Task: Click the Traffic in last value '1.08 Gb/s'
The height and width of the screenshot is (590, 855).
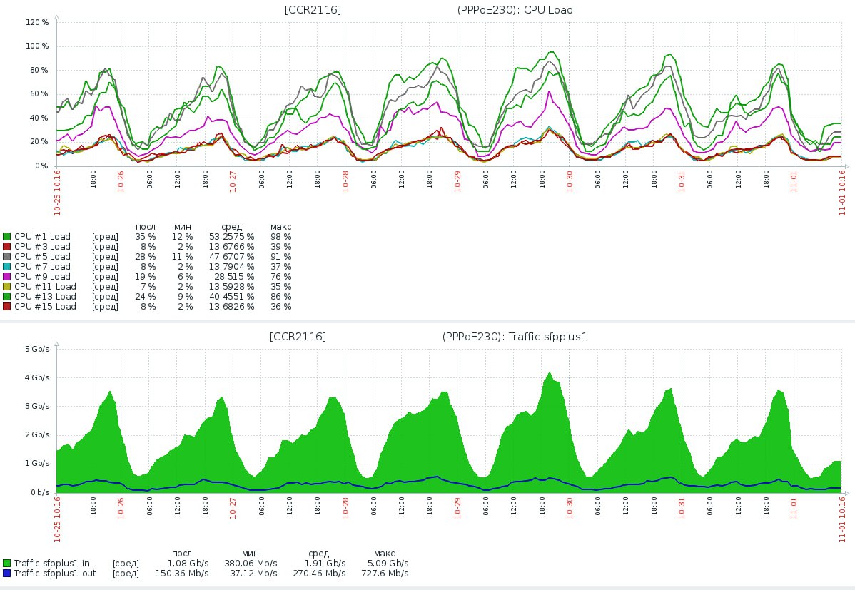Action: pyautogui.click(x=188, y=564)
